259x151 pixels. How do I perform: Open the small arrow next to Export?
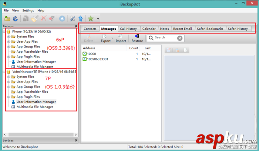(112, 38)
